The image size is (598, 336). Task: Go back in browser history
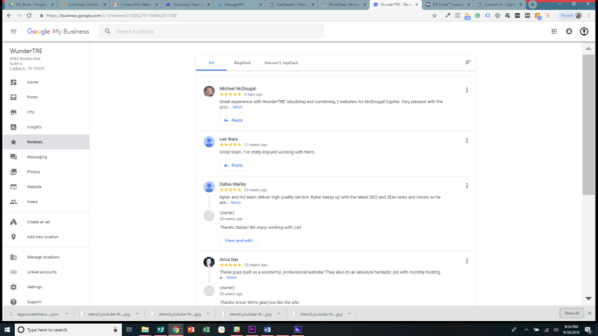pyautogui.click(x=9, y=16)
